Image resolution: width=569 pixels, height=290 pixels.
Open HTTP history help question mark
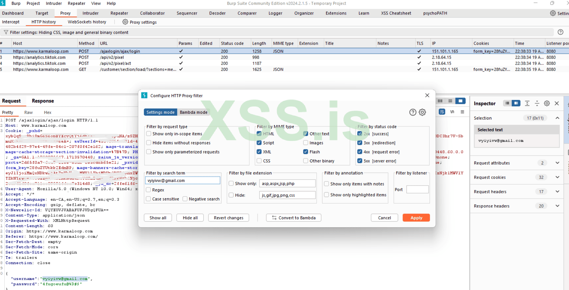tap(560, 32)
